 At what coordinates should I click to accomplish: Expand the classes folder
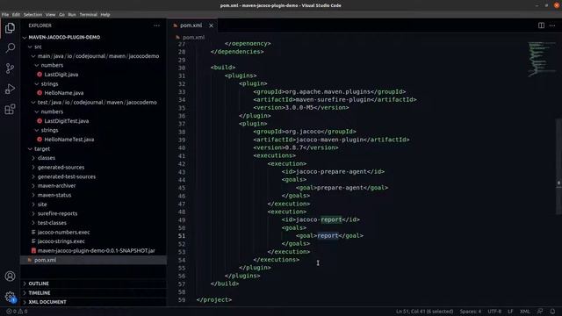47,158
